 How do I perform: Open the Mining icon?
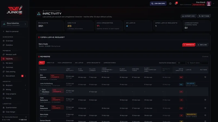4,90
